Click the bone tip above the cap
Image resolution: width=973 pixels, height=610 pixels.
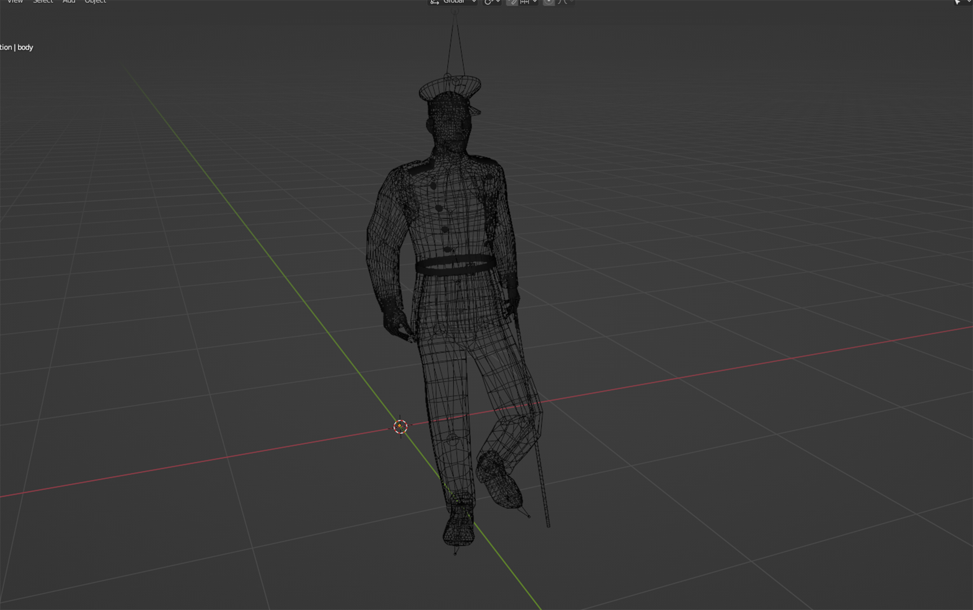coord(455,12)
